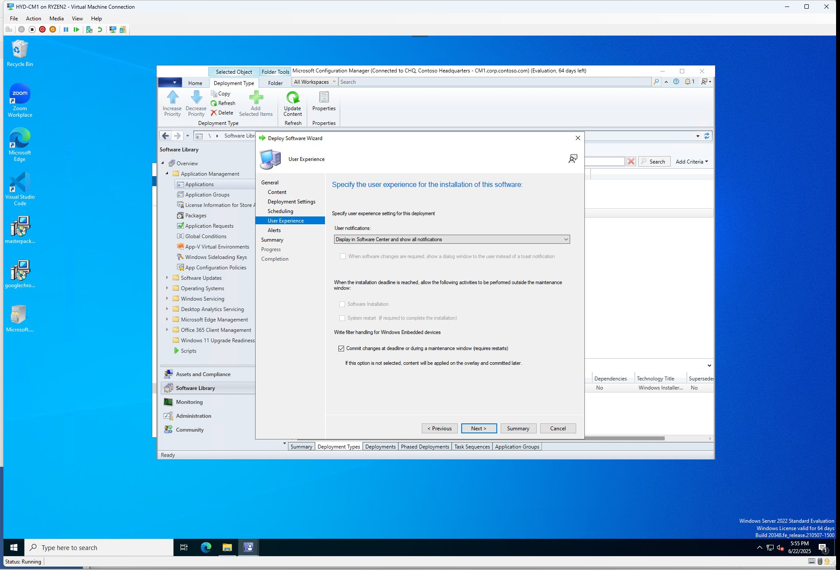Toggle the System restart checkbox
The width and height of the screenshot is (840, 570).
click(x=342, y=318)
